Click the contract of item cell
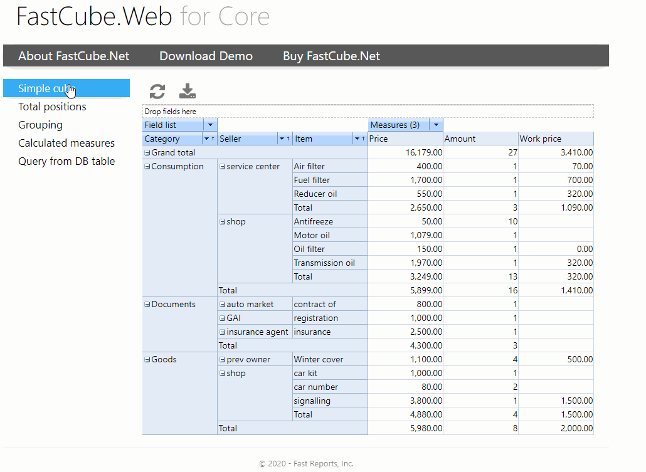Image resolution: width=646 pixels, height=472 pixels. 330,305
